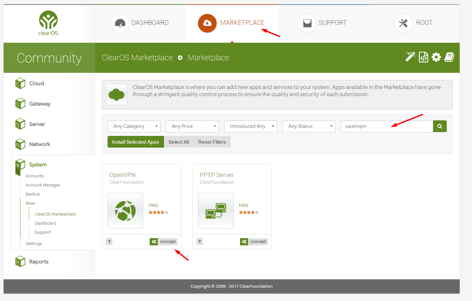Open Account Manager under System
The width and height of the screenshot is (472, 301).
point(43,185)
